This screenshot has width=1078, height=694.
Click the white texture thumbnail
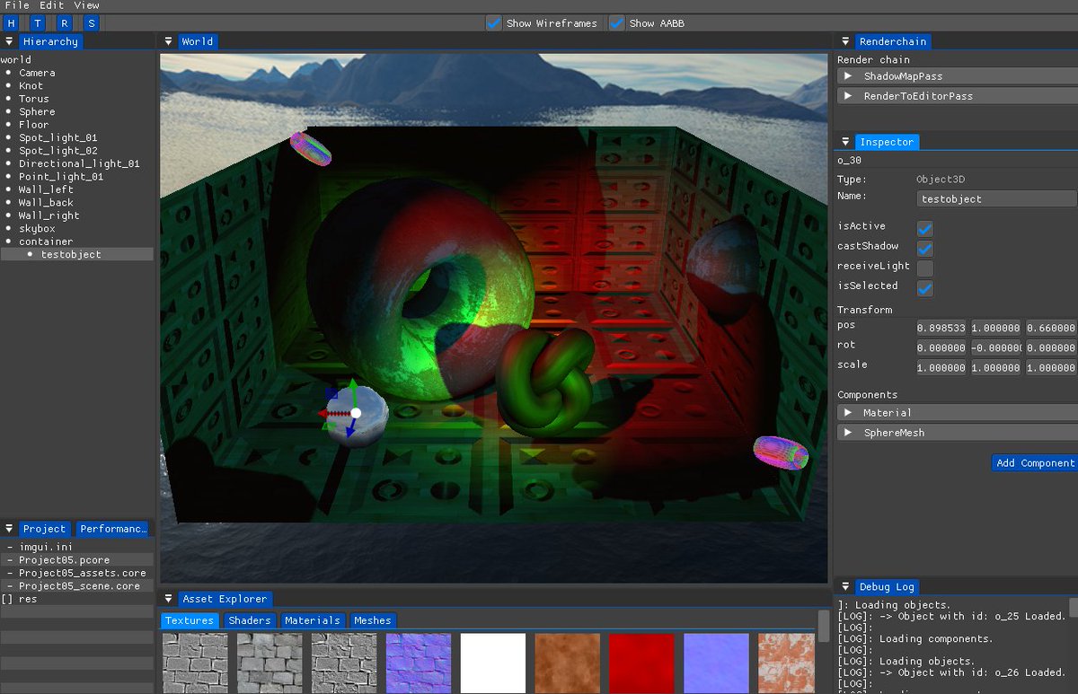(x=492, y=663)
